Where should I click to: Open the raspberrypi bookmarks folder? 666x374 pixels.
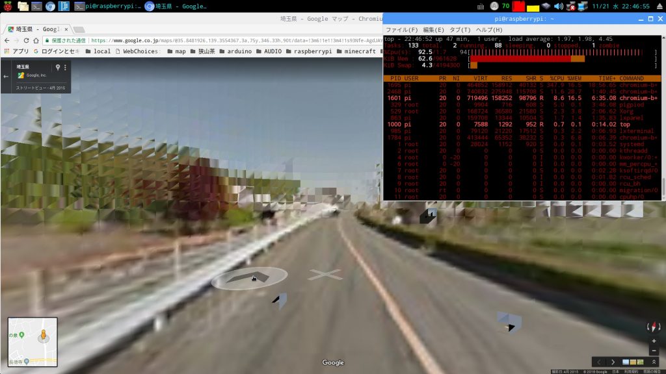[308, 51]
